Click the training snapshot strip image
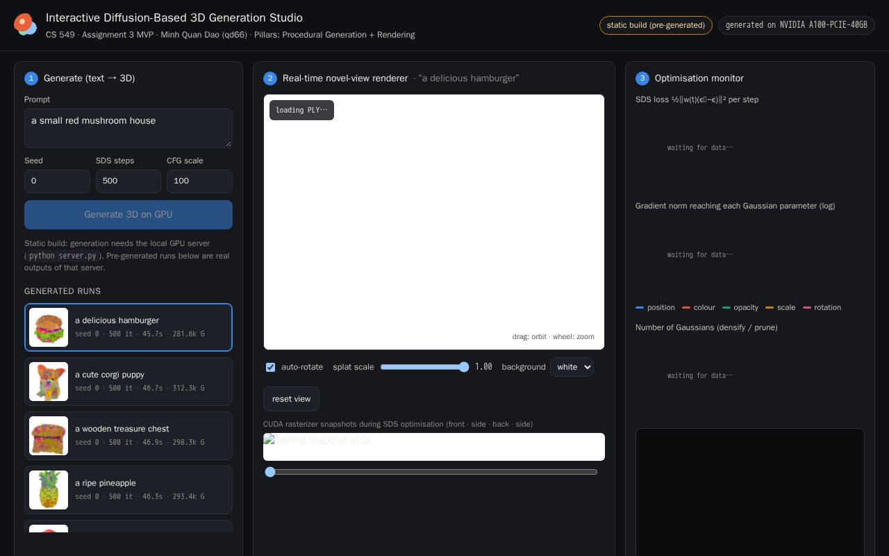889x556 pixels. pos(434,447)
